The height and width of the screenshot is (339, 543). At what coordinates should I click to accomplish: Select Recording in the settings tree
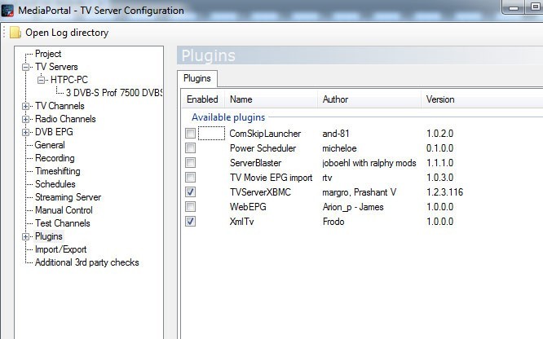(55, 158)
